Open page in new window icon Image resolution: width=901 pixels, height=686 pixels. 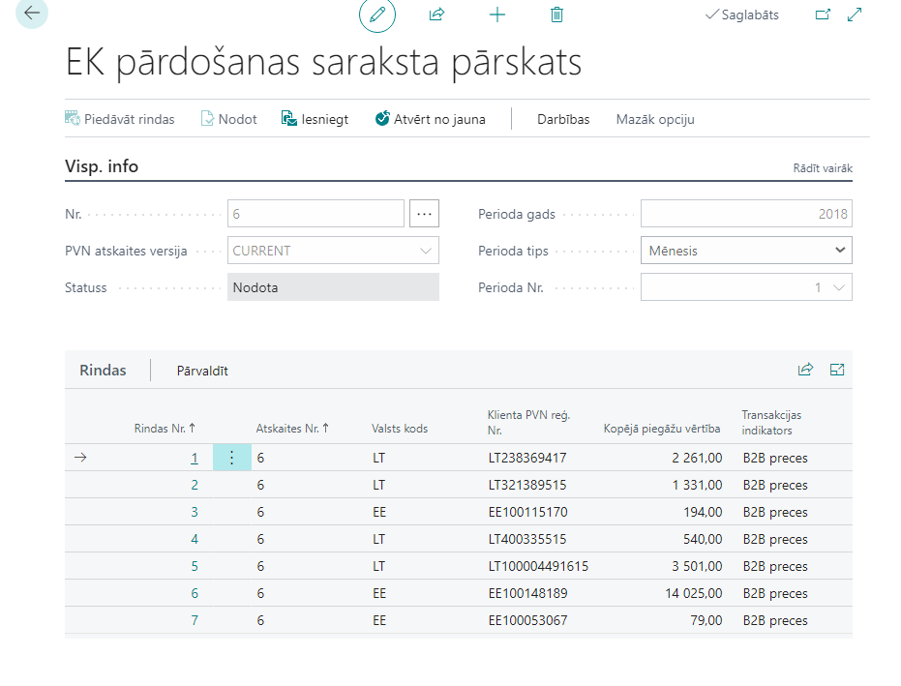click(823, 15)
